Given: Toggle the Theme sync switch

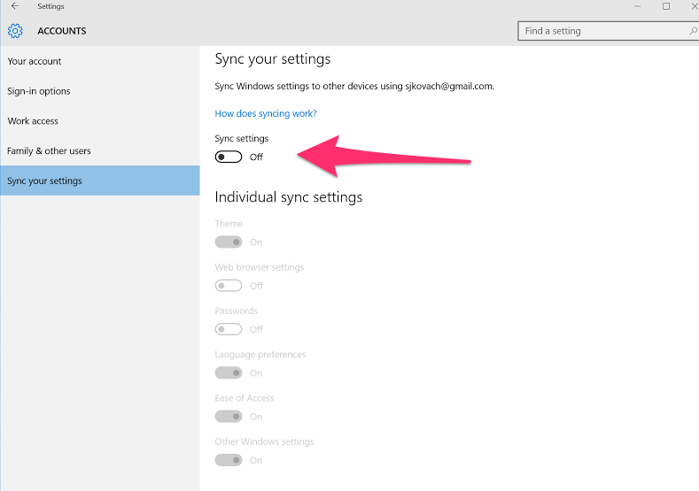Looking at the screenshot, I should [x=229, y=242].
